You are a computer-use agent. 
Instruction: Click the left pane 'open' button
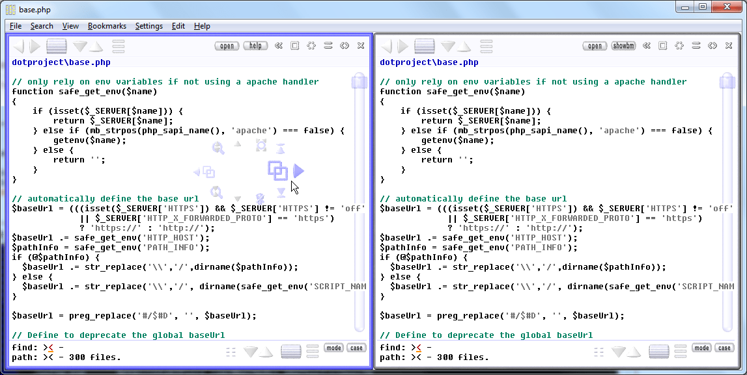tap(227, 45)
